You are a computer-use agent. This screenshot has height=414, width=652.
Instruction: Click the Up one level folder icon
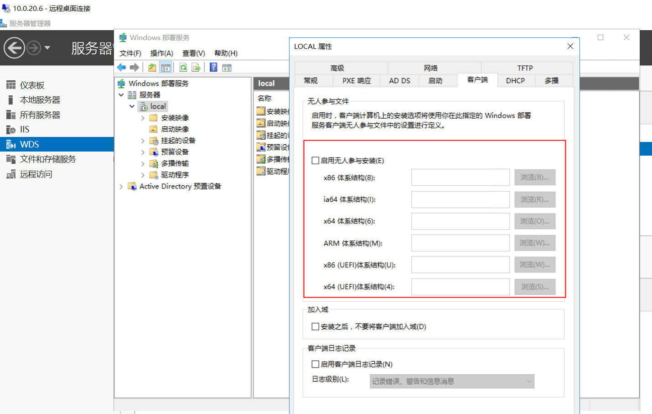[x=152, y=68]
